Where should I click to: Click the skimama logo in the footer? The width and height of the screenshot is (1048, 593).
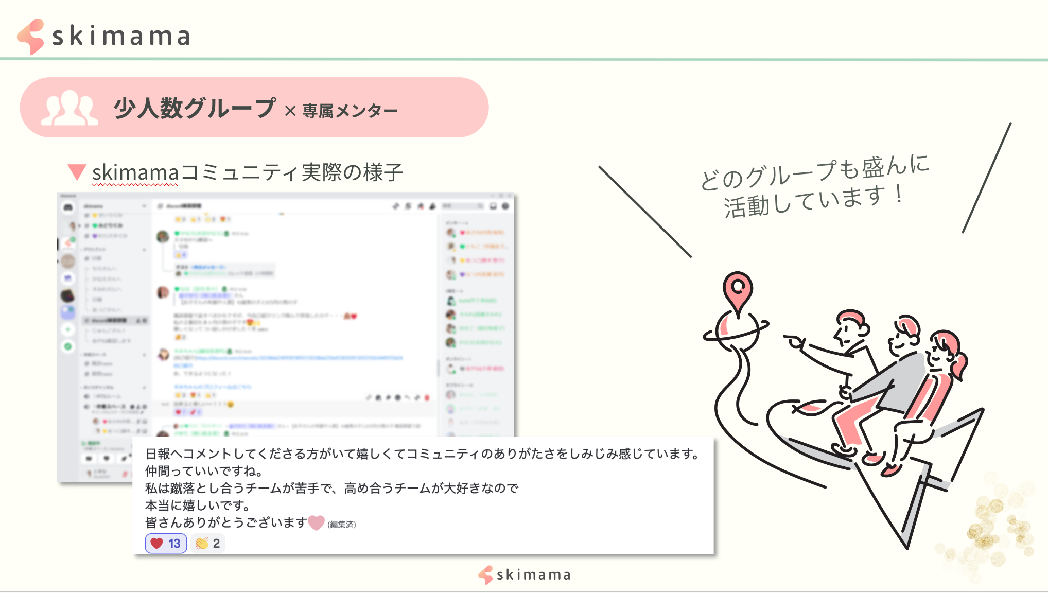(x=525, y=574)
